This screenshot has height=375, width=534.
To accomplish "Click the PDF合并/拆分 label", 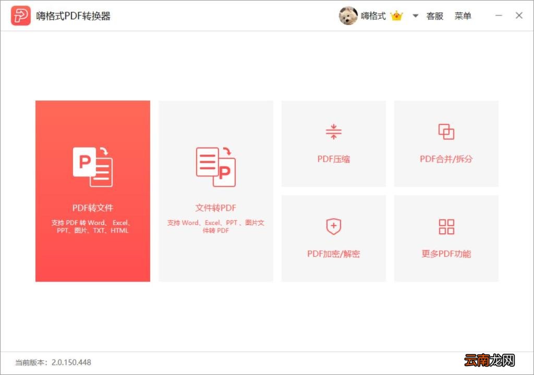I will point(446,159).
